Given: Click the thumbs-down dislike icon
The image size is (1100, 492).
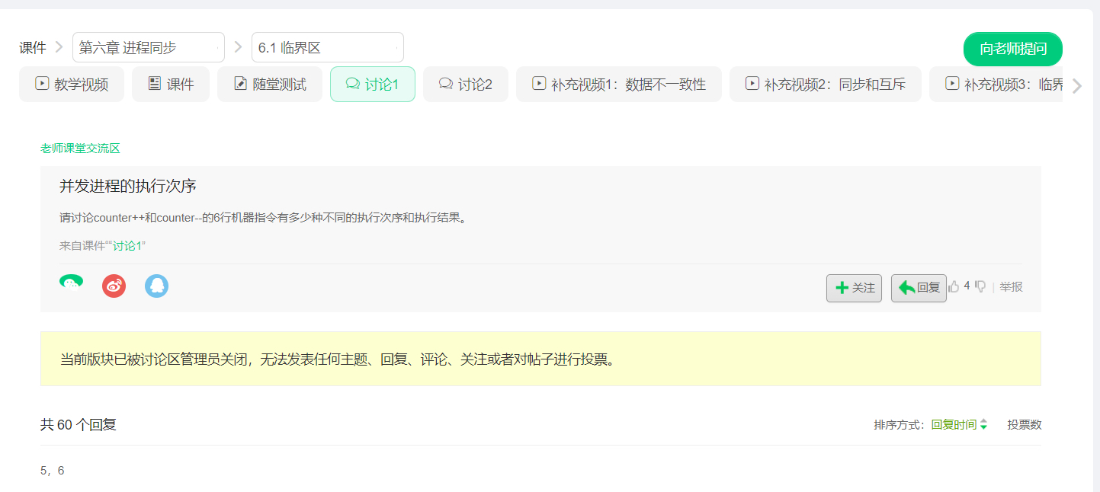Looking at the screenshot, I should click(980, 286).
